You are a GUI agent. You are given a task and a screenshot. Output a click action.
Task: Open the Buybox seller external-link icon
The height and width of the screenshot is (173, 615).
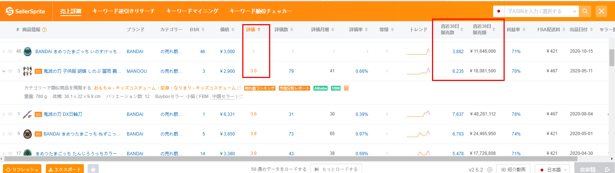click(241, 97)
